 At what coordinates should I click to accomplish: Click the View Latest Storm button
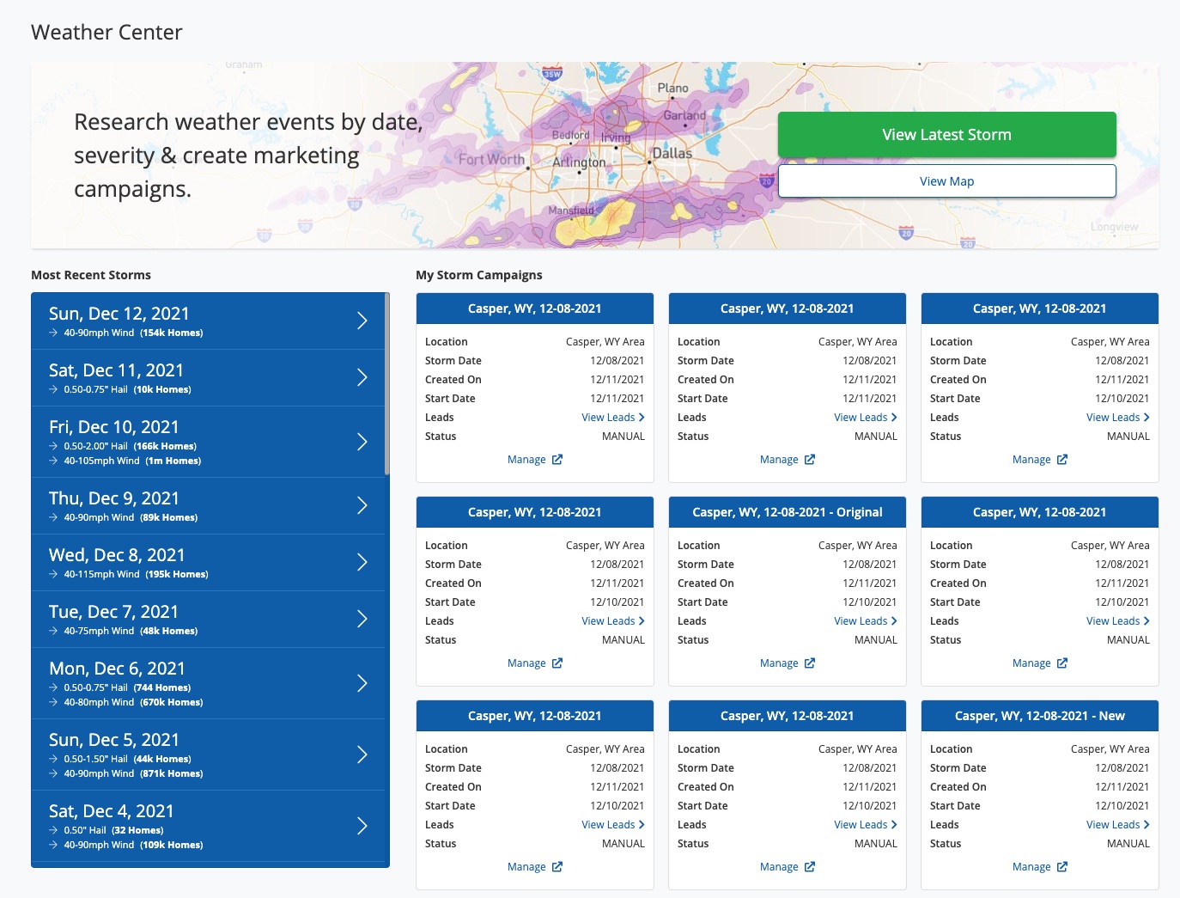[946, 135]
